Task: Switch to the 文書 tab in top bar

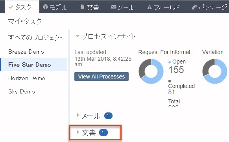Action: tap(90, 7)
